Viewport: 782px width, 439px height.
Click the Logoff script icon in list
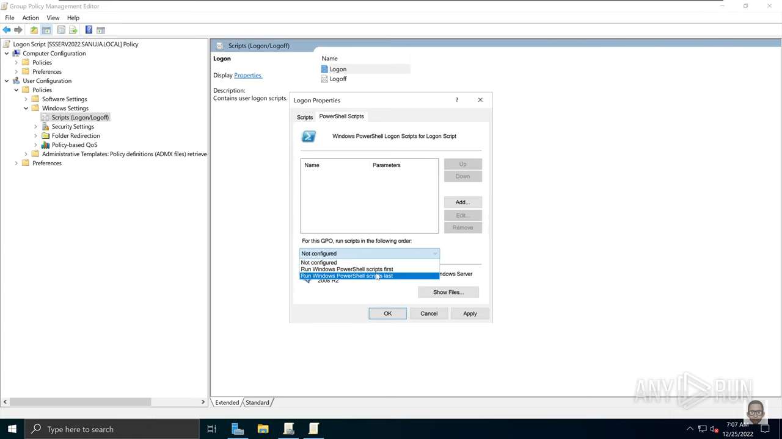click(x=324, y=79)
